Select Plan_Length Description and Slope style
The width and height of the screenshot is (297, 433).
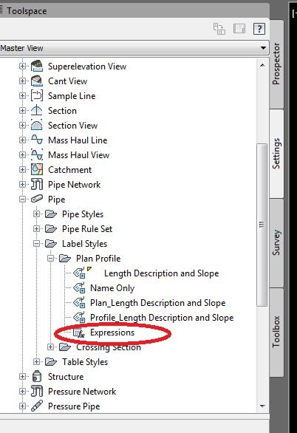coord(158,303)
